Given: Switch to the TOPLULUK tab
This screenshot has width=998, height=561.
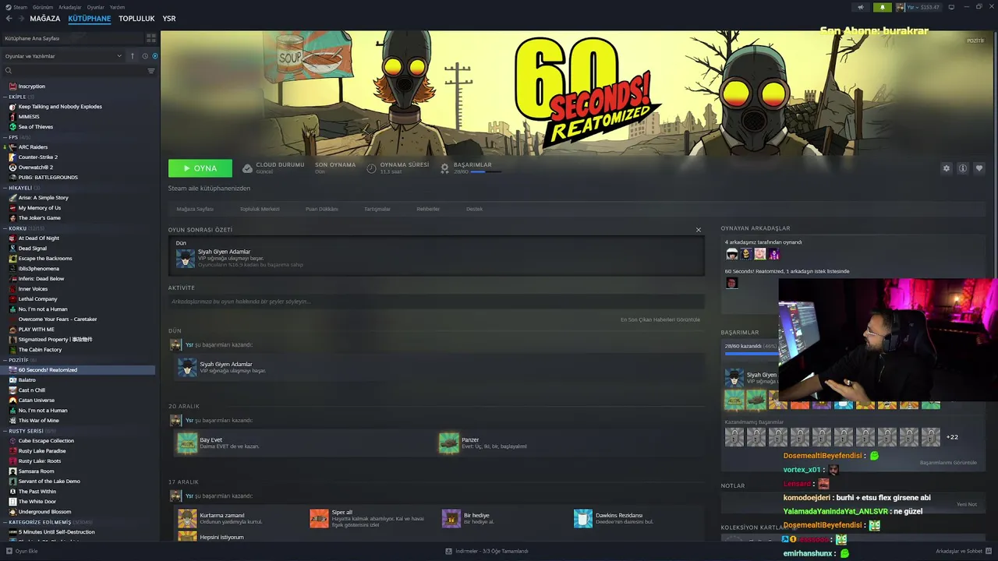Looking at the screenshot, I should pyautogui.click(x=136, y=19).
